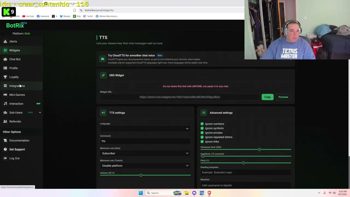Viewport: 350px width, 197px height.
Task: Open the Loyalty trophy icon
Action: click(x=5, y=77)
